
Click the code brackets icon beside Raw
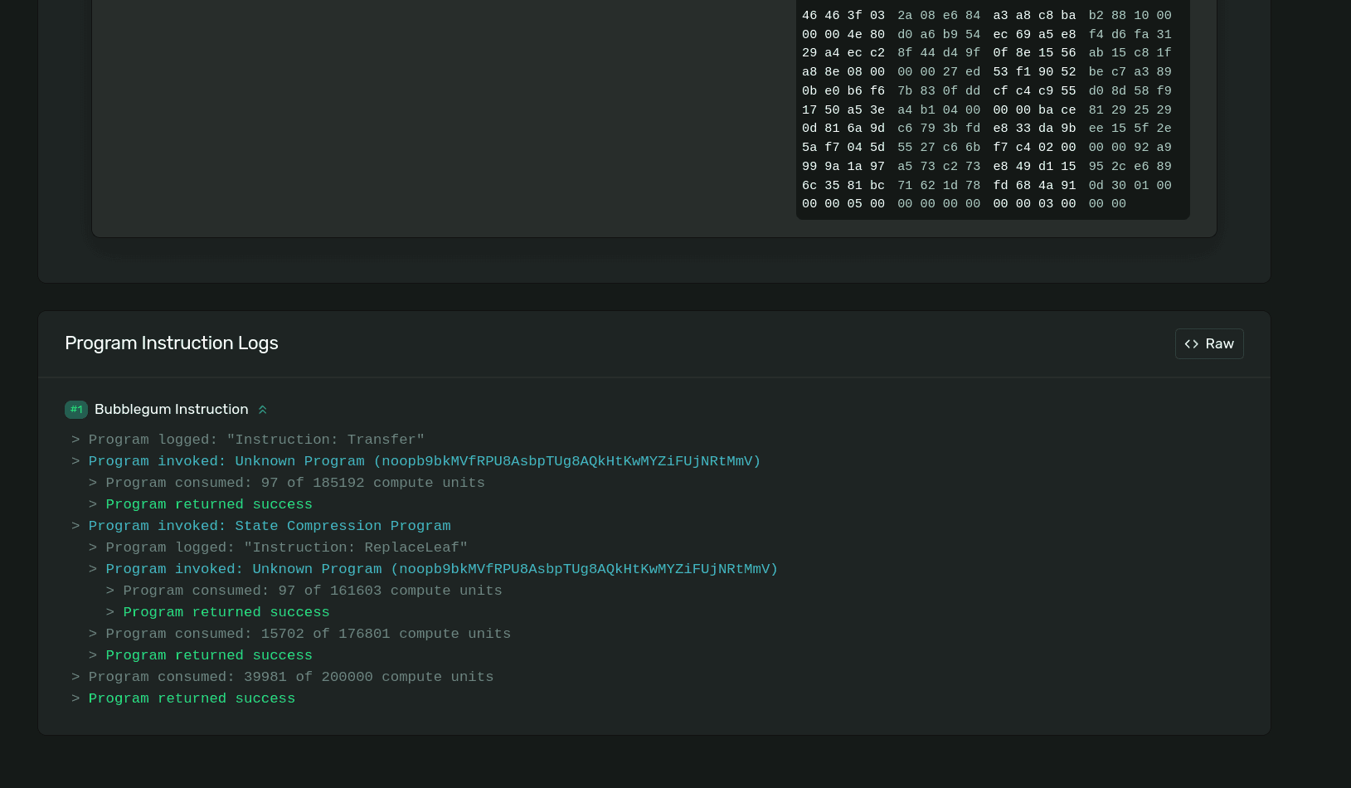click(x=1192, y=343)
